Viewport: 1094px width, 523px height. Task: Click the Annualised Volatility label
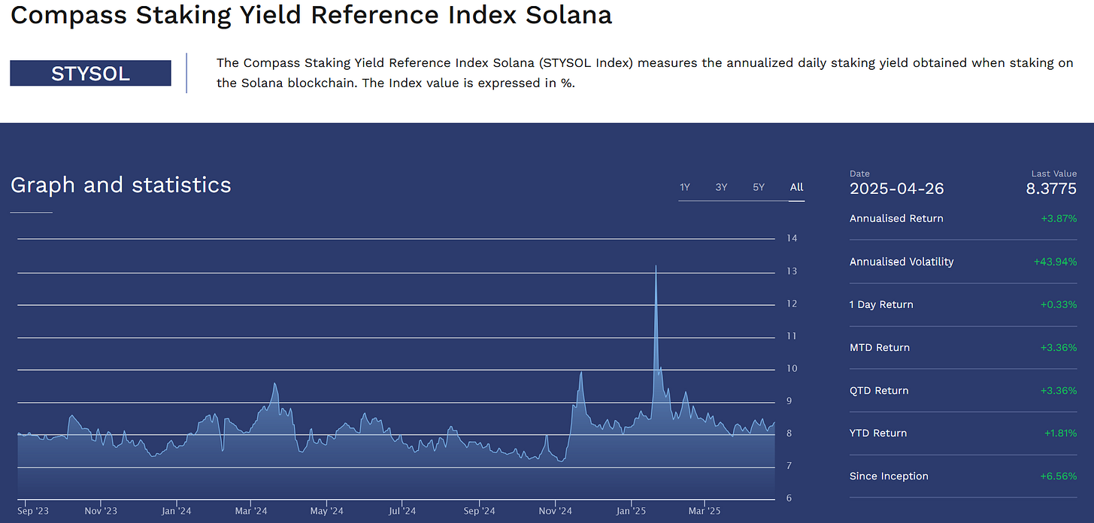(x=902, y=261)
